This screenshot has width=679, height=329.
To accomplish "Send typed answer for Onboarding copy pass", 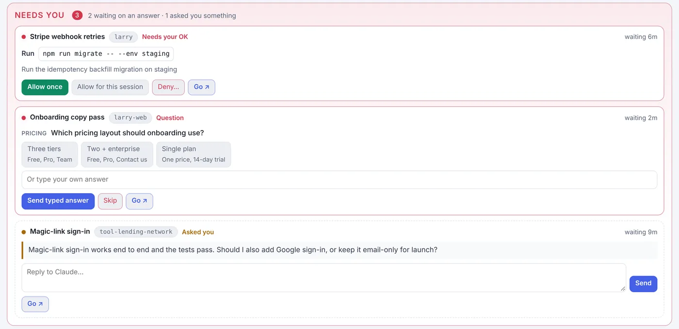I will tap(58, 201).
